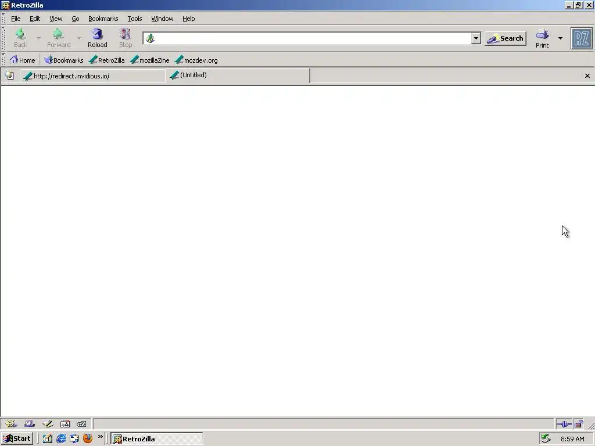Image resolution: width=595 pixels, height=446 pixels.
Task: Open the Tools menu
Action: (x=135, y=19)
